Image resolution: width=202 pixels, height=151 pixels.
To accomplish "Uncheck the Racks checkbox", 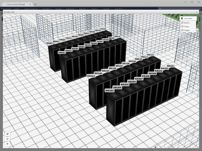I will tap(182, 22).
